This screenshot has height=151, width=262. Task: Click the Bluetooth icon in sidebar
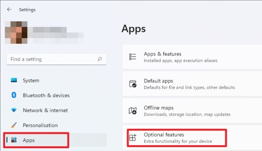tap(14, 95)
